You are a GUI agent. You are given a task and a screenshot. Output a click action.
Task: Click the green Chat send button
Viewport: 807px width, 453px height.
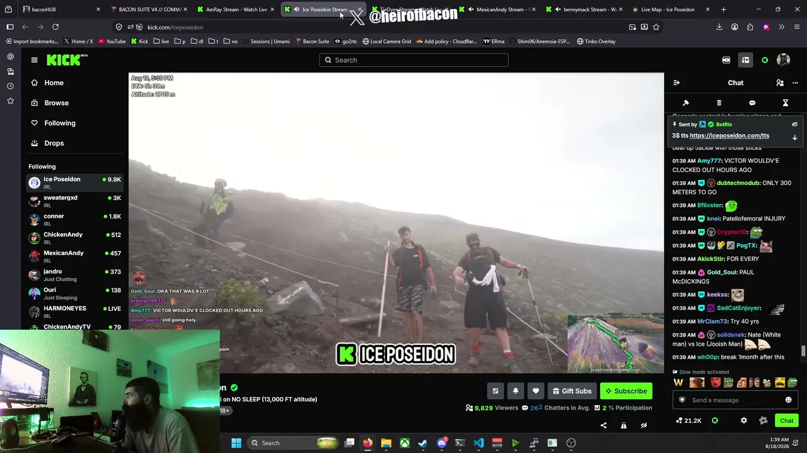point(787,420)
